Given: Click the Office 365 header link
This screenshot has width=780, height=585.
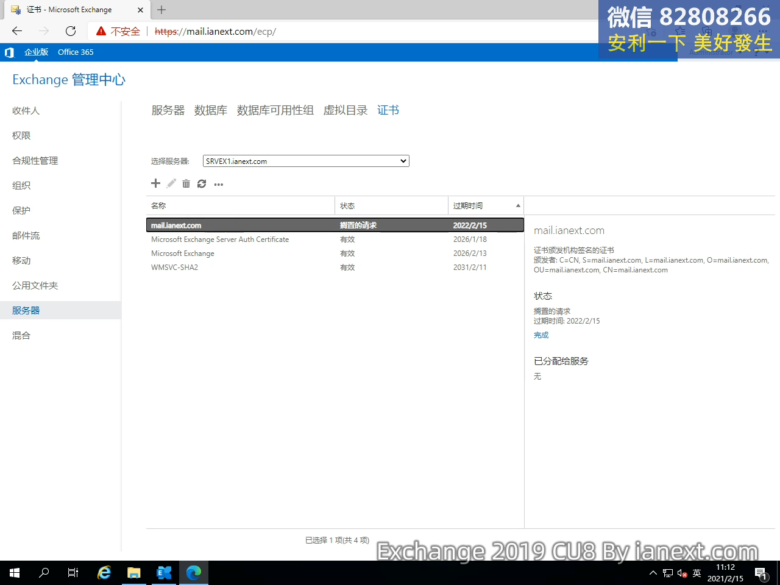Looking at the screenshot, I should 76,52.
